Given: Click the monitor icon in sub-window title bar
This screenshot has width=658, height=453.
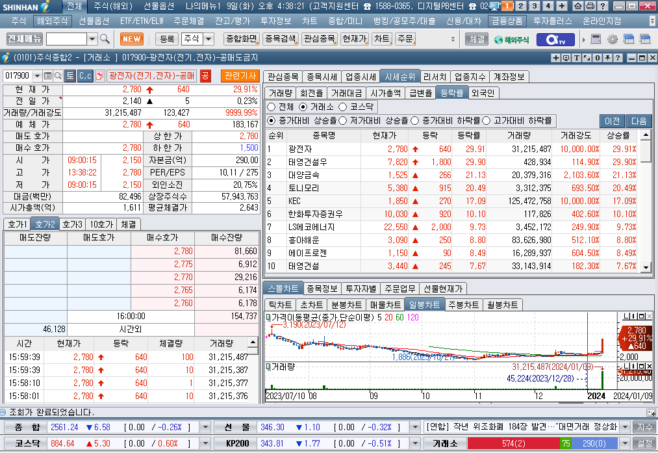Looking at the screenshot, I should tap(566, 57).
